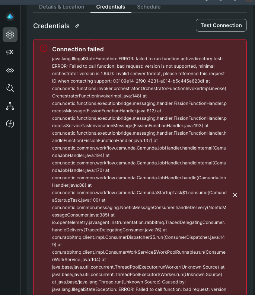
Task: Click the pencil icon to edit Credentials
Action: [77, 26]
